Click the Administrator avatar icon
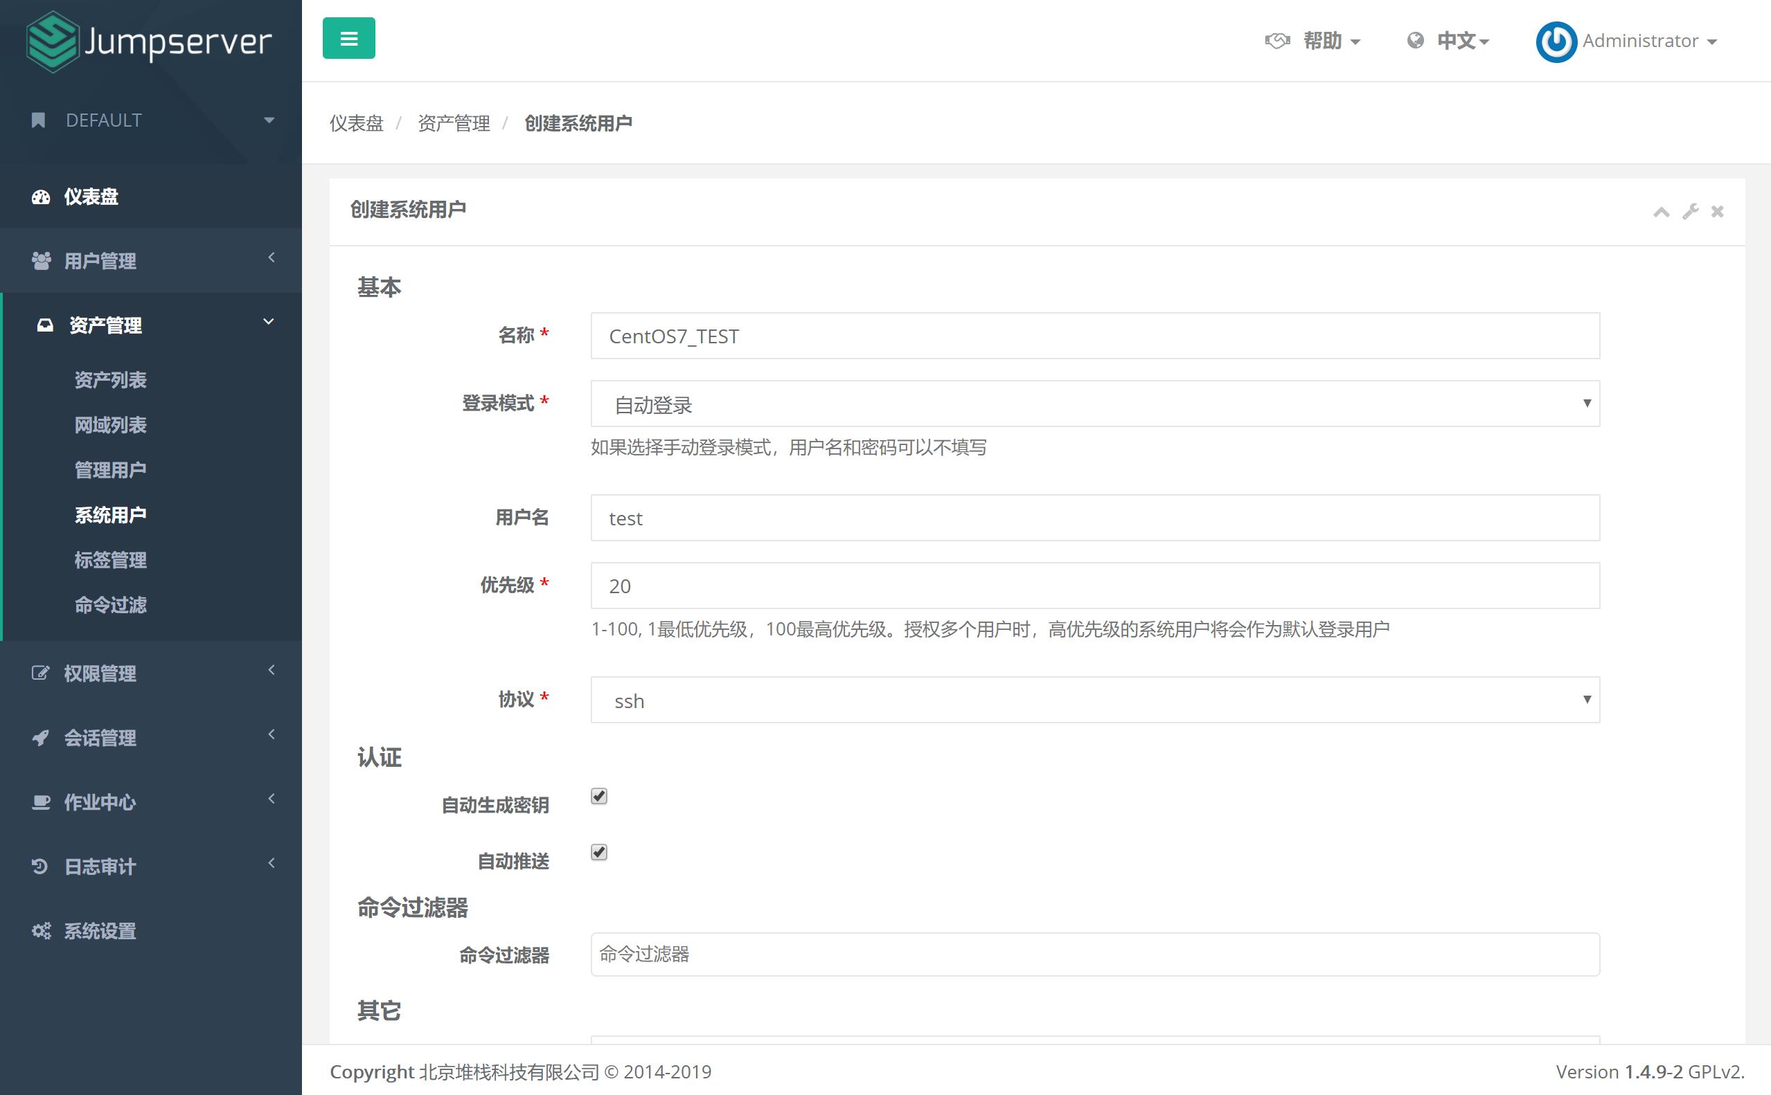Screen dimensions: 1771x1095 [x=1556, y=42]
